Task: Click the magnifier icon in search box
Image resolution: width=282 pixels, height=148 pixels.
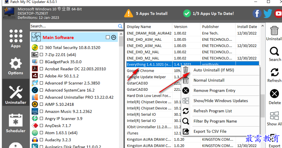Action: pos(120,26)
